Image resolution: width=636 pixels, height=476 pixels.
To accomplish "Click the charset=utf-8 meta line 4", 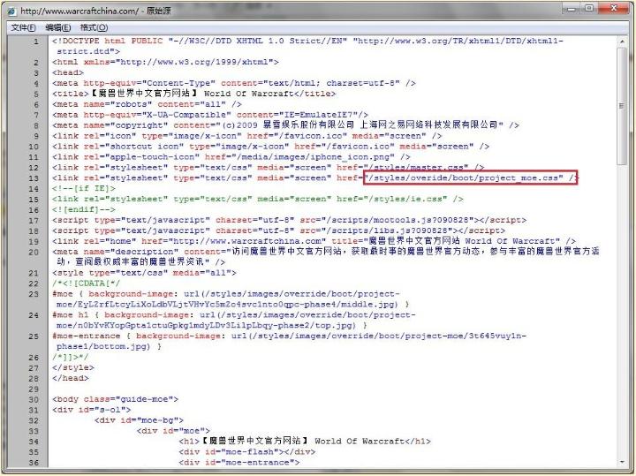I will pos(233,83).
